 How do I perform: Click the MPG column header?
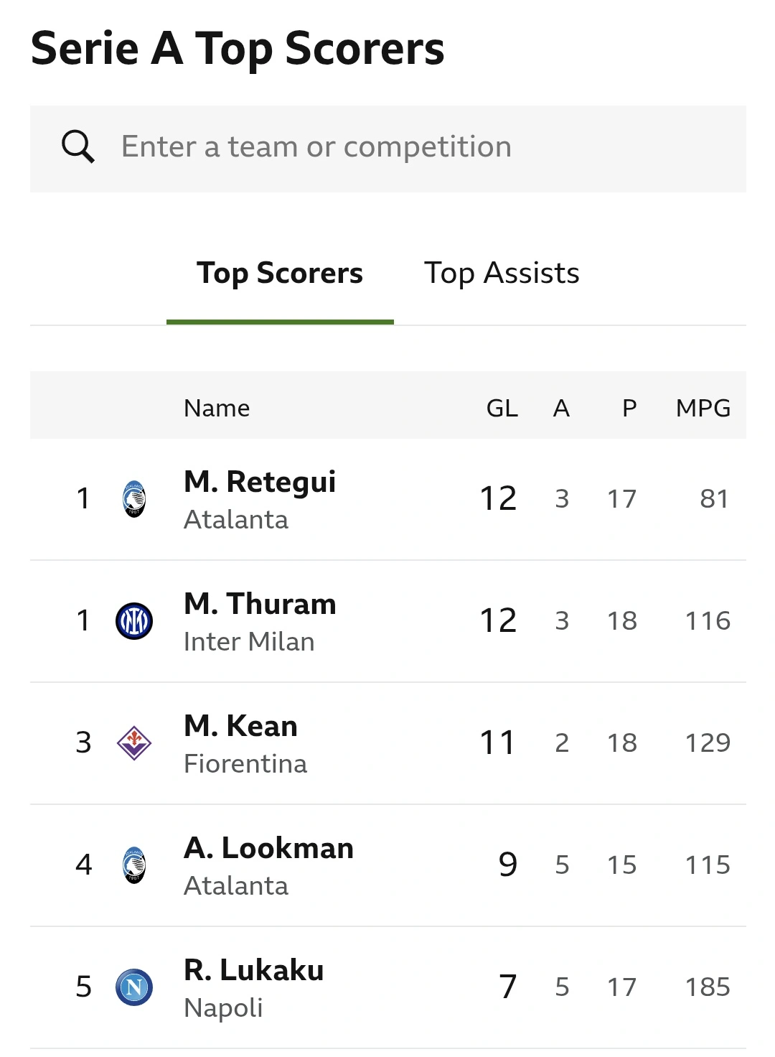pyautogui.click(x=703, y=409)
